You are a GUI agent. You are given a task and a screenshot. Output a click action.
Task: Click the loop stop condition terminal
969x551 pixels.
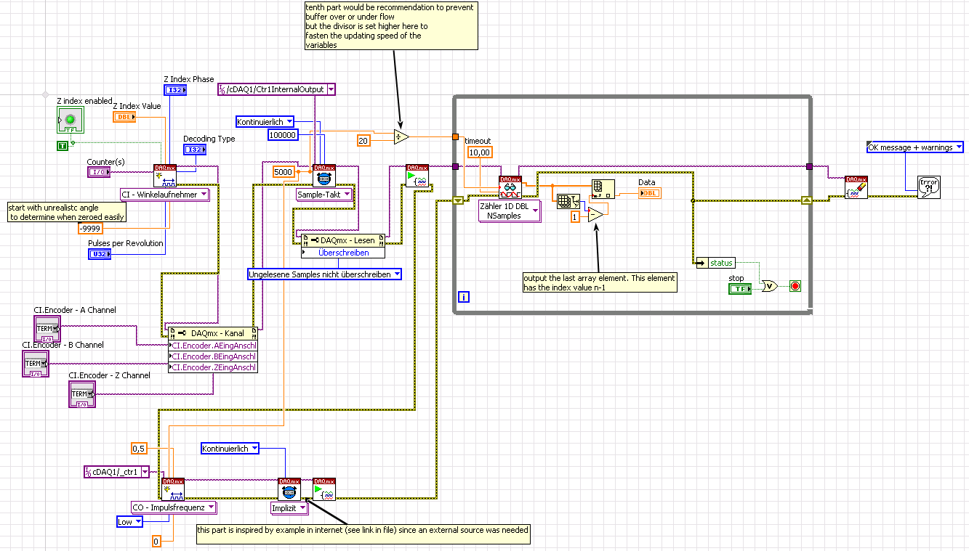pyautogui.click(x=795, y=286)
